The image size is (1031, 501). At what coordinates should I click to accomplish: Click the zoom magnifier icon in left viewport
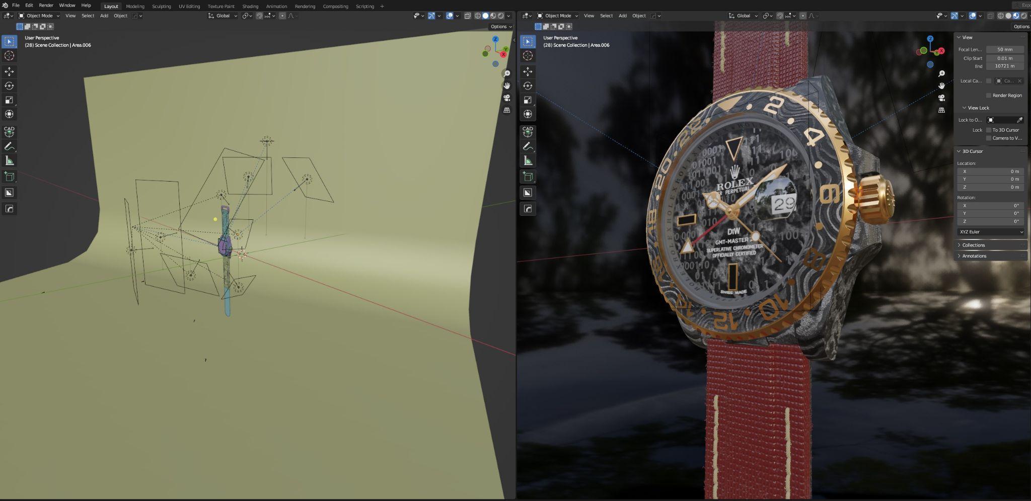coord(506,73)
